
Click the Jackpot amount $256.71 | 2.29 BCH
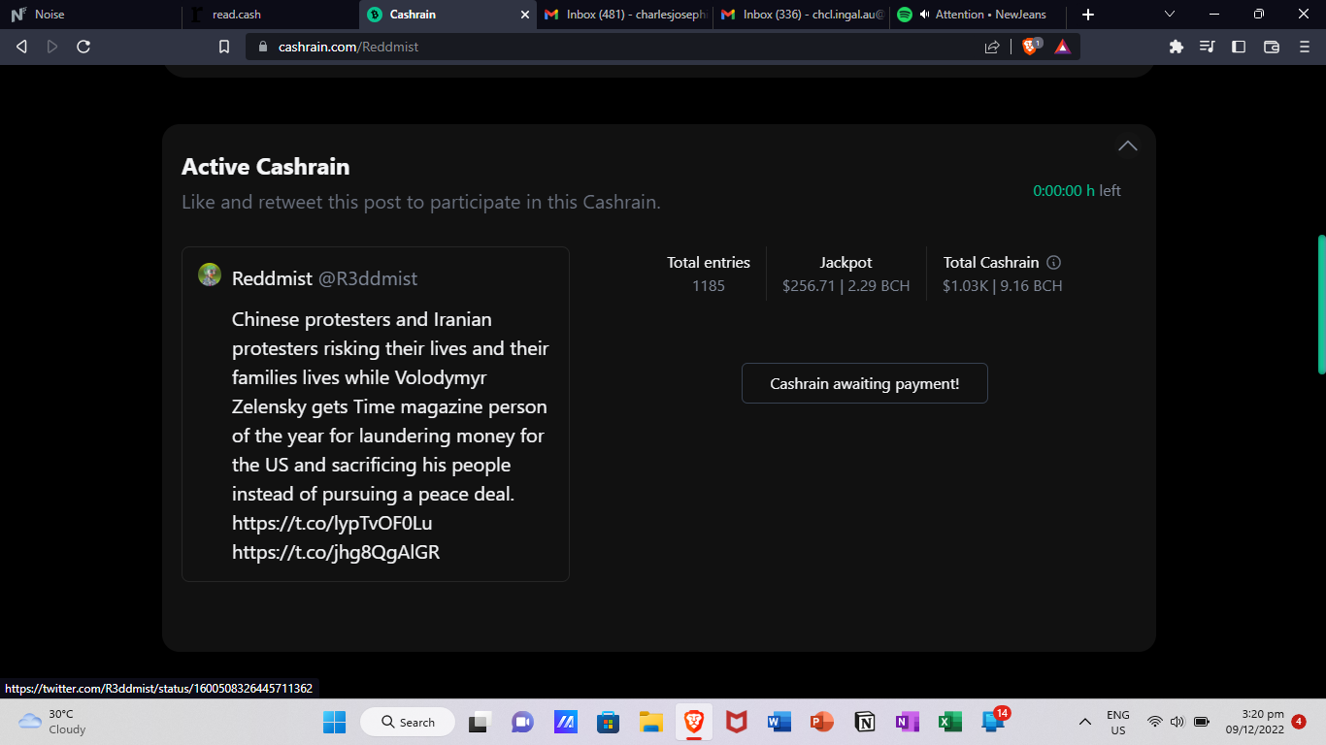tap(846, 286)
